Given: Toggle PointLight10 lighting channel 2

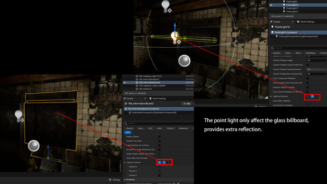Looking at the screenshot, I should click(317, 96).
